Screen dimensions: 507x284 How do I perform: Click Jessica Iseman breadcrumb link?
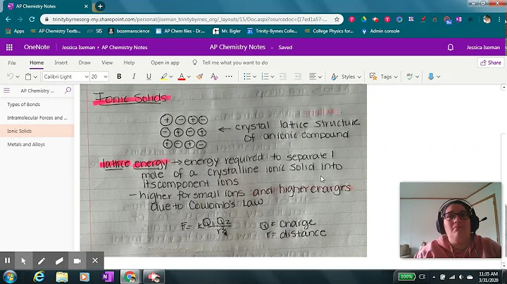click(78, 47)
